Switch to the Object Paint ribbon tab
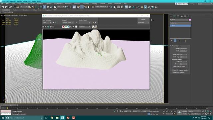Viewport: 213px width, 120px height. 37,10
